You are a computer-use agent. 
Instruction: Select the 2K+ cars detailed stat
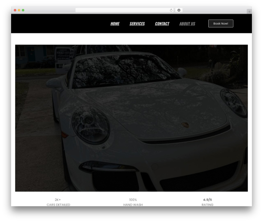pos(58,202)
